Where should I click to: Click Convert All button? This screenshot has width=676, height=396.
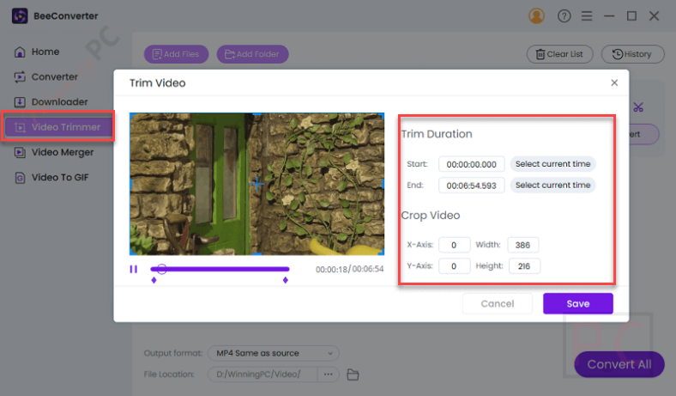click(x=619, y=364)
